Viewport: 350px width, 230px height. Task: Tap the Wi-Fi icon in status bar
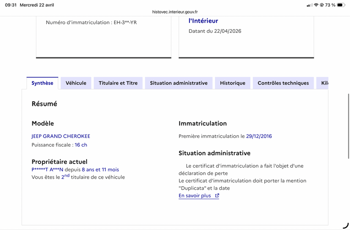click(316, 5)
